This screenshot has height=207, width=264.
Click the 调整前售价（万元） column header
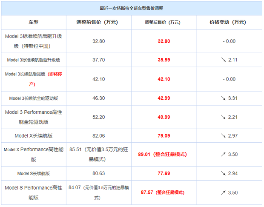[x=99, y=22]
